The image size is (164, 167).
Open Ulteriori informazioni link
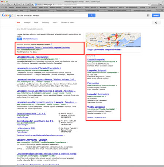pyautogui.click(x=30, y=39)
